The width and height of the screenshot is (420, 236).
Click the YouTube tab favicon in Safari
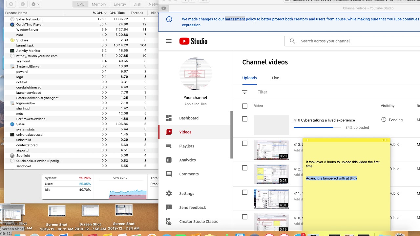point(164,8)
